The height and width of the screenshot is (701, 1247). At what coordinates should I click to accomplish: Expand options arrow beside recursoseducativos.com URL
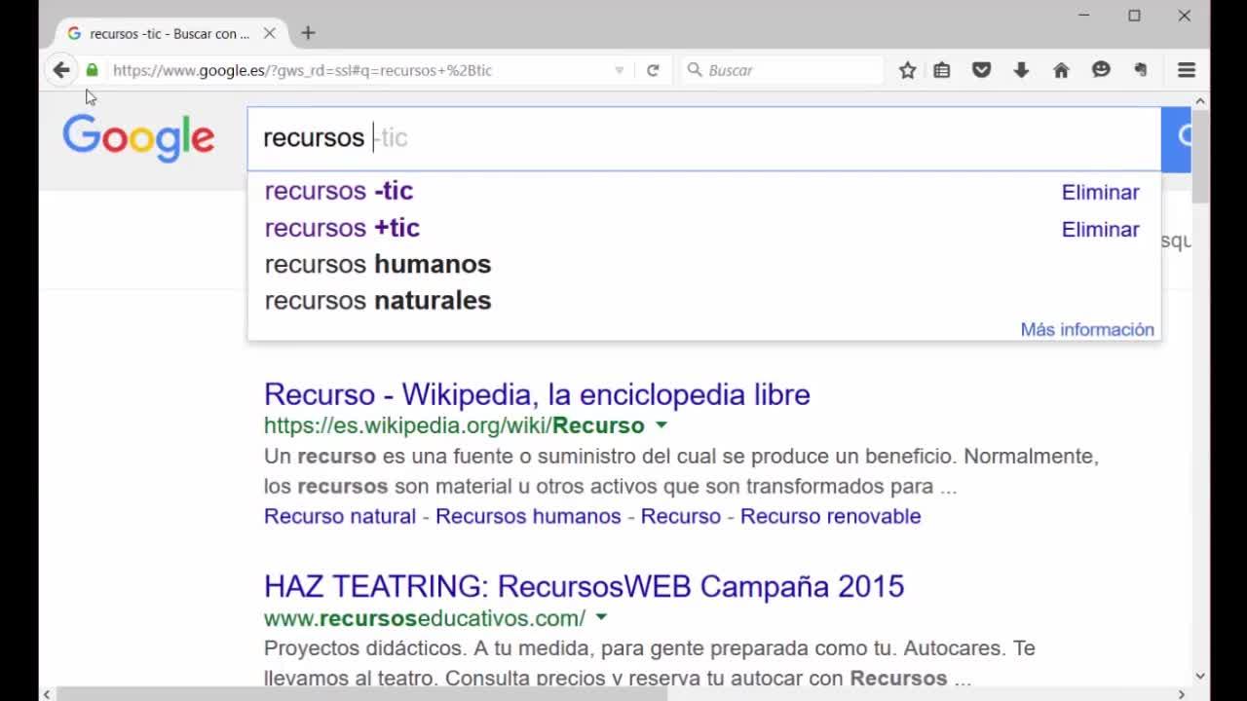pyautogui.click(x=601, y=617)
